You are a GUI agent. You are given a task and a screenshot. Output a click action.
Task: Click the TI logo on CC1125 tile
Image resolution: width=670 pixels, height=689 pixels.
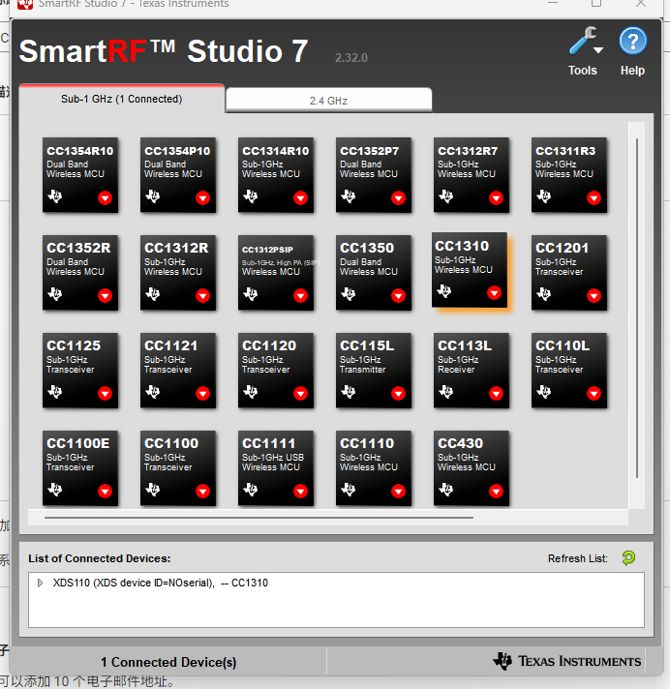(x=55, y=391)
